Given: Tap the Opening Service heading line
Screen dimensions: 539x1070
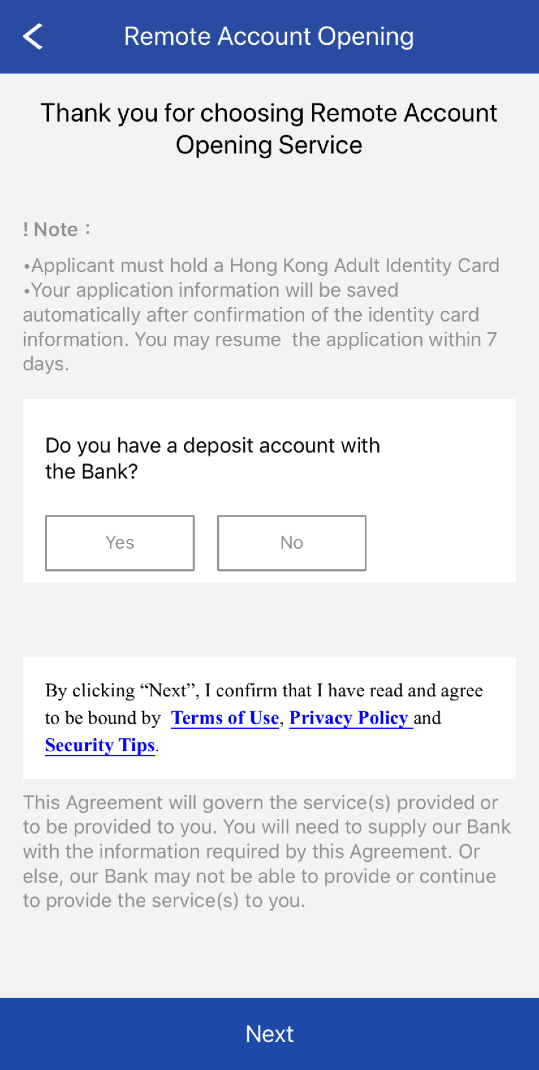Looking at the screenshot, I should pyautogui.click(x=269, y=145).
